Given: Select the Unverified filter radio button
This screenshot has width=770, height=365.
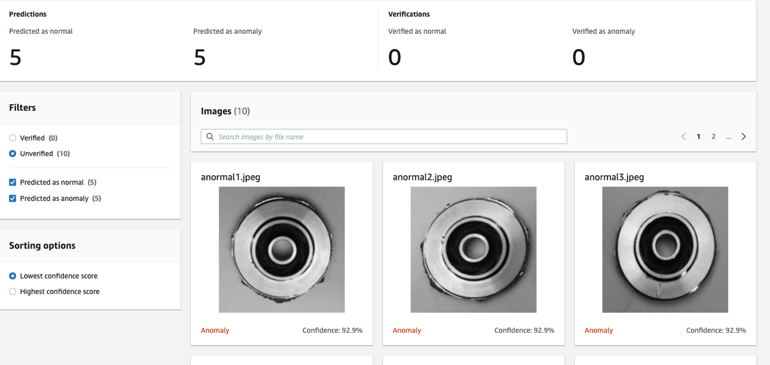Looking at the screenshot, I should pos(13,154).
